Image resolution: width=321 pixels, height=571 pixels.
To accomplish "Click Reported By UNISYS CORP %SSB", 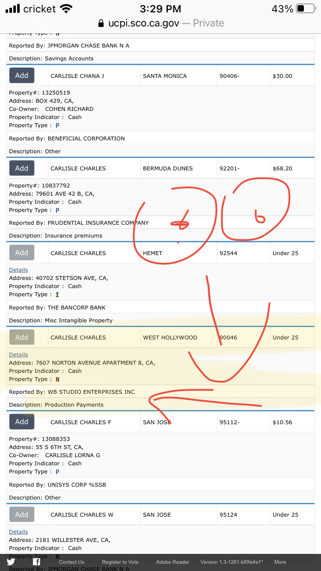I will coord(57,485).
